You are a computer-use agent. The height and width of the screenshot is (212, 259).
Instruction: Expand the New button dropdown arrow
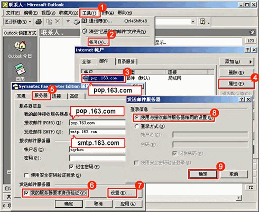tap(30, 22)
